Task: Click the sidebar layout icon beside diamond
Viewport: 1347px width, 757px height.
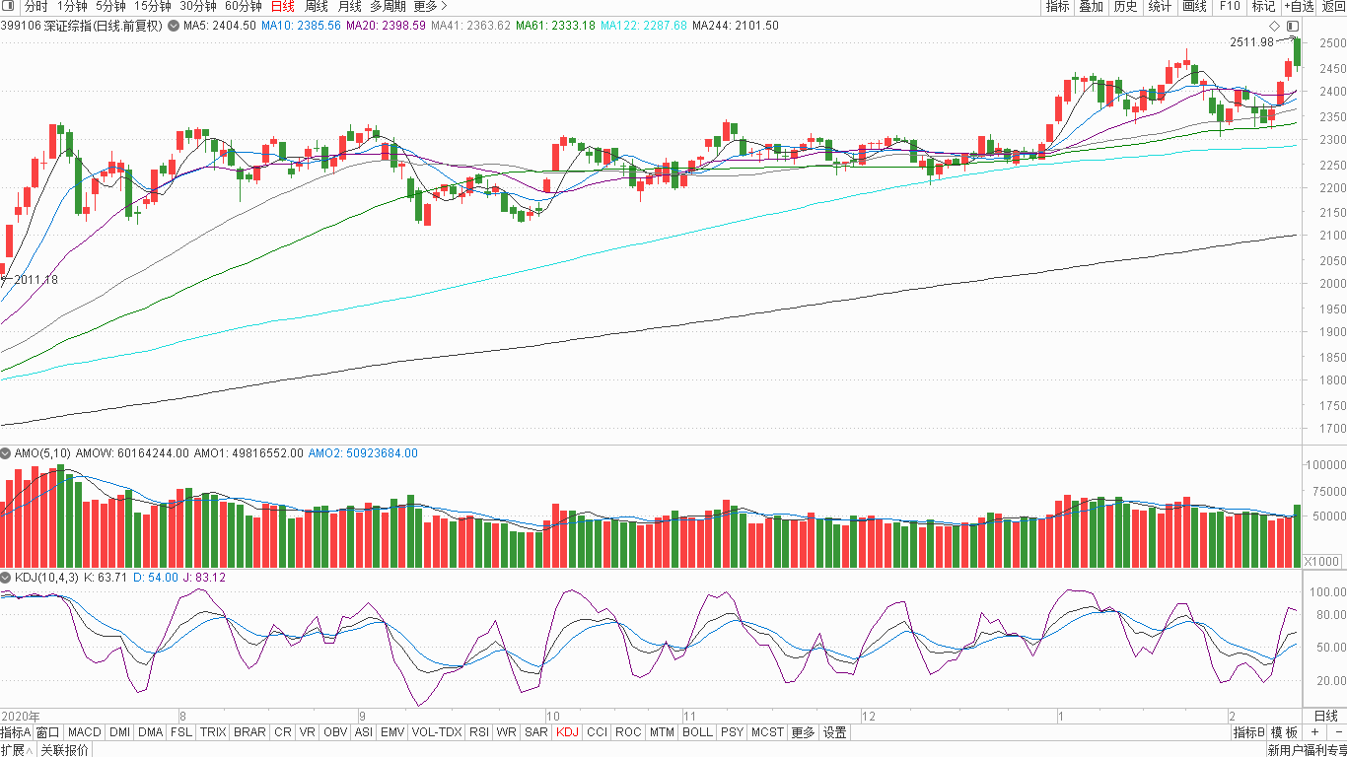Action: pos(1292,26)
